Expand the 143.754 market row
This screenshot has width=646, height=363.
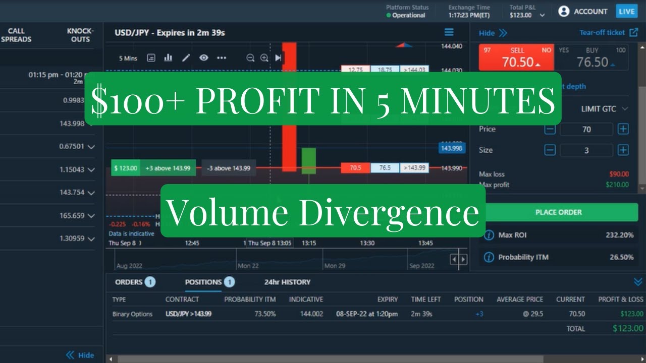click(x=91, y=193)
